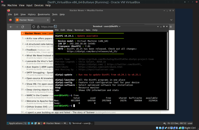
Task: Click the Hacker News Y logo
Action: click(23, 33)
